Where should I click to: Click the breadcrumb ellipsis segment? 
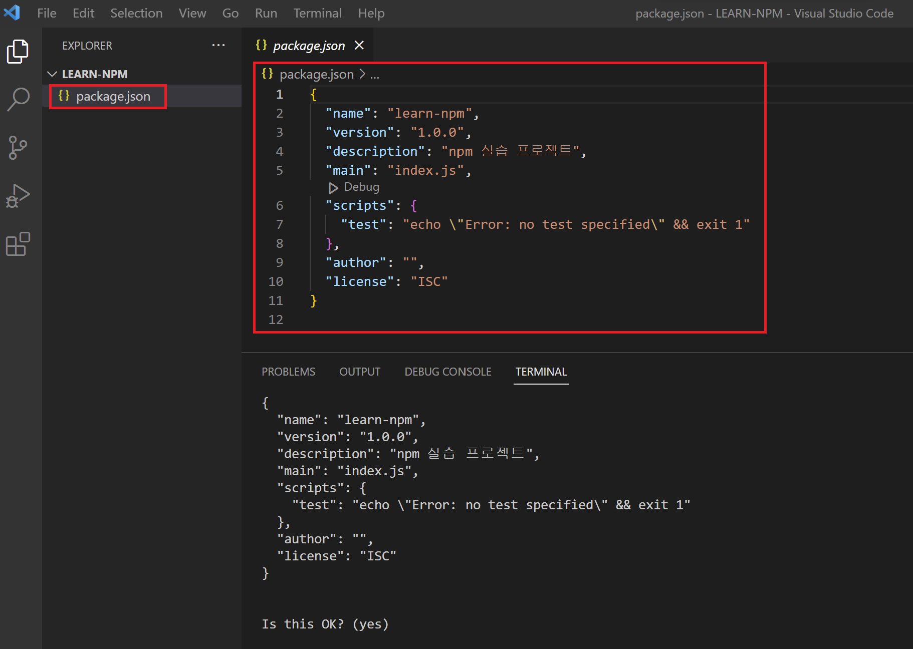(375, 75)
